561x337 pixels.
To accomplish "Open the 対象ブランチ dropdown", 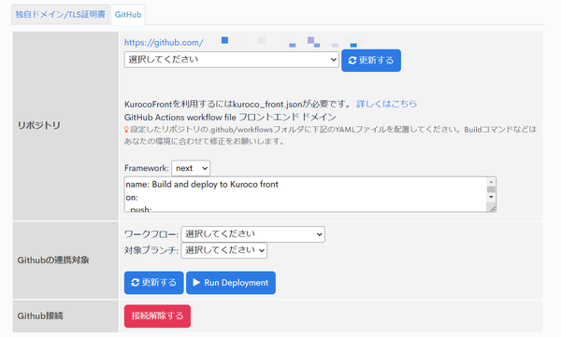I will 224,250.
